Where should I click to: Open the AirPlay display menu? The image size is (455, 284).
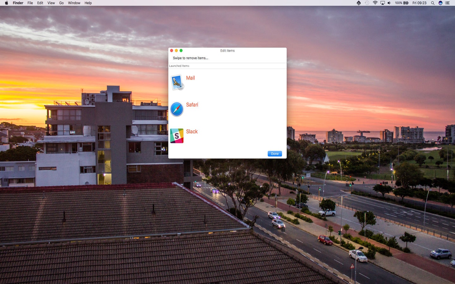pyautogui.click(x=382, y=3)
